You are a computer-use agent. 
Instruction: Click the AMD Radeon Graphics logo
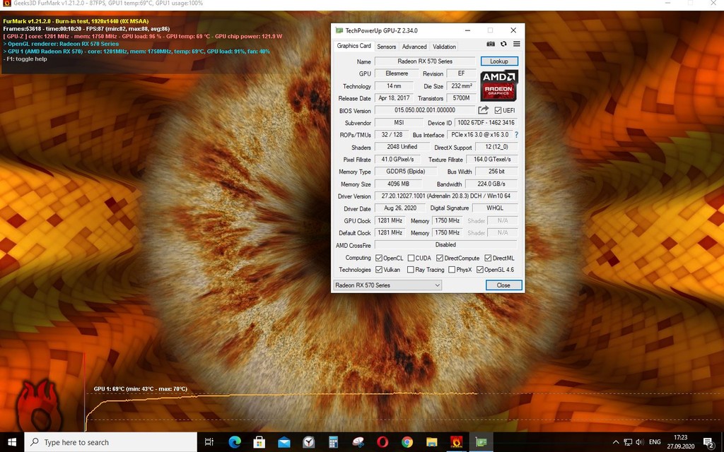click(499, 85)
